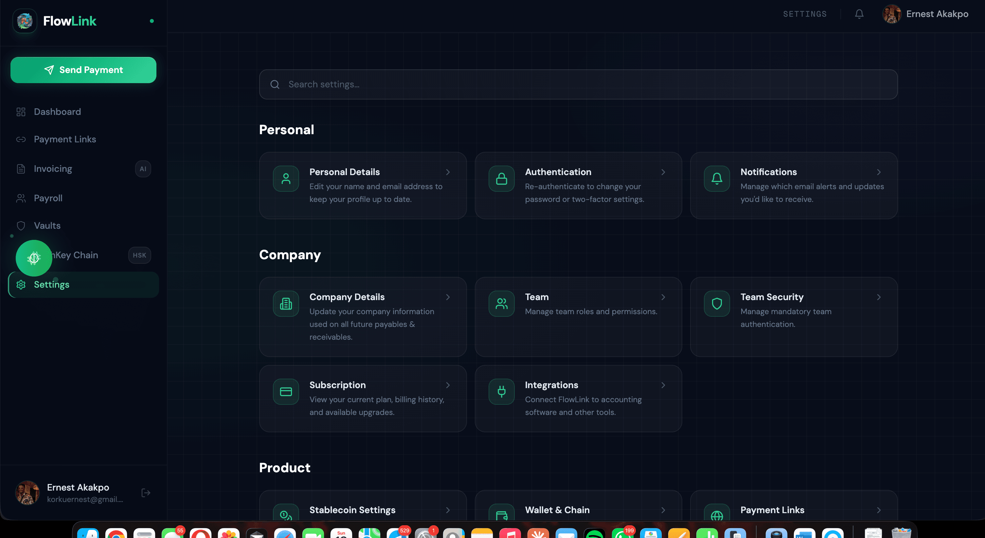
Task: Click the logout icon beside Ernest Akakpo
Action: [x=146, y=493]
